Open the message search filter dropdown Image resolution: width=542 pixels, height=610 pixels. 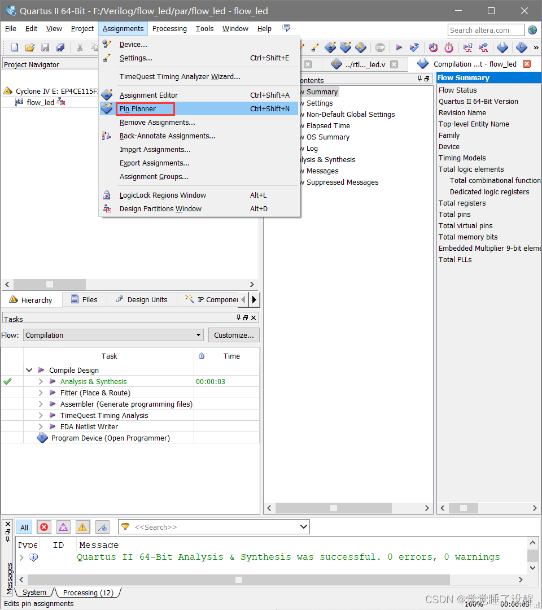pos(304,527)
